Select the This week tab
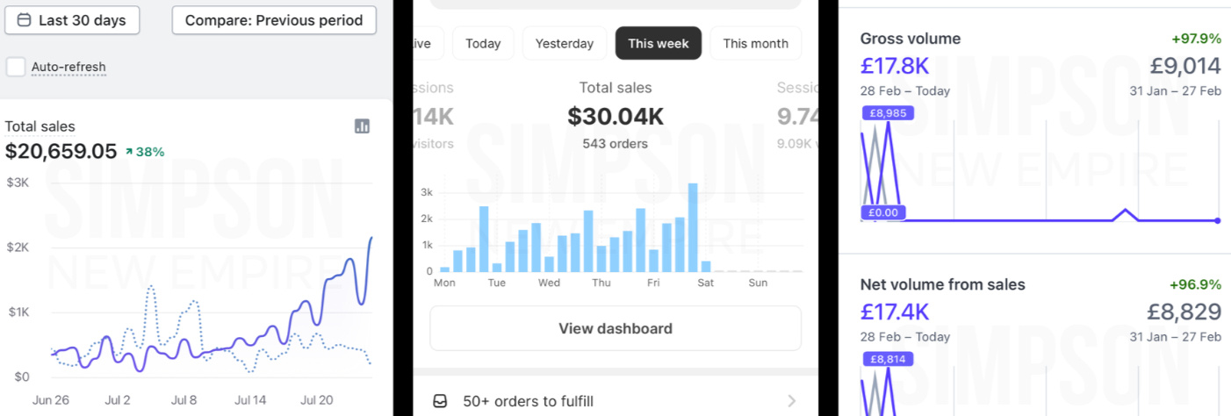Image resolution: width=1231 pixels, height=416 pixels. pos(658,43)
